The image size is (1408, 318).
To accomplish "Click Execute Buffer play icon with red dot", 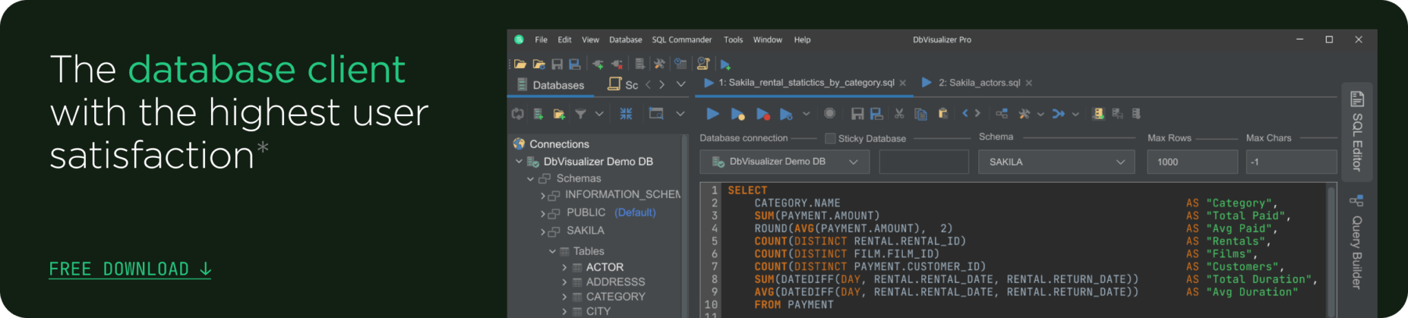I will [762, 114].
